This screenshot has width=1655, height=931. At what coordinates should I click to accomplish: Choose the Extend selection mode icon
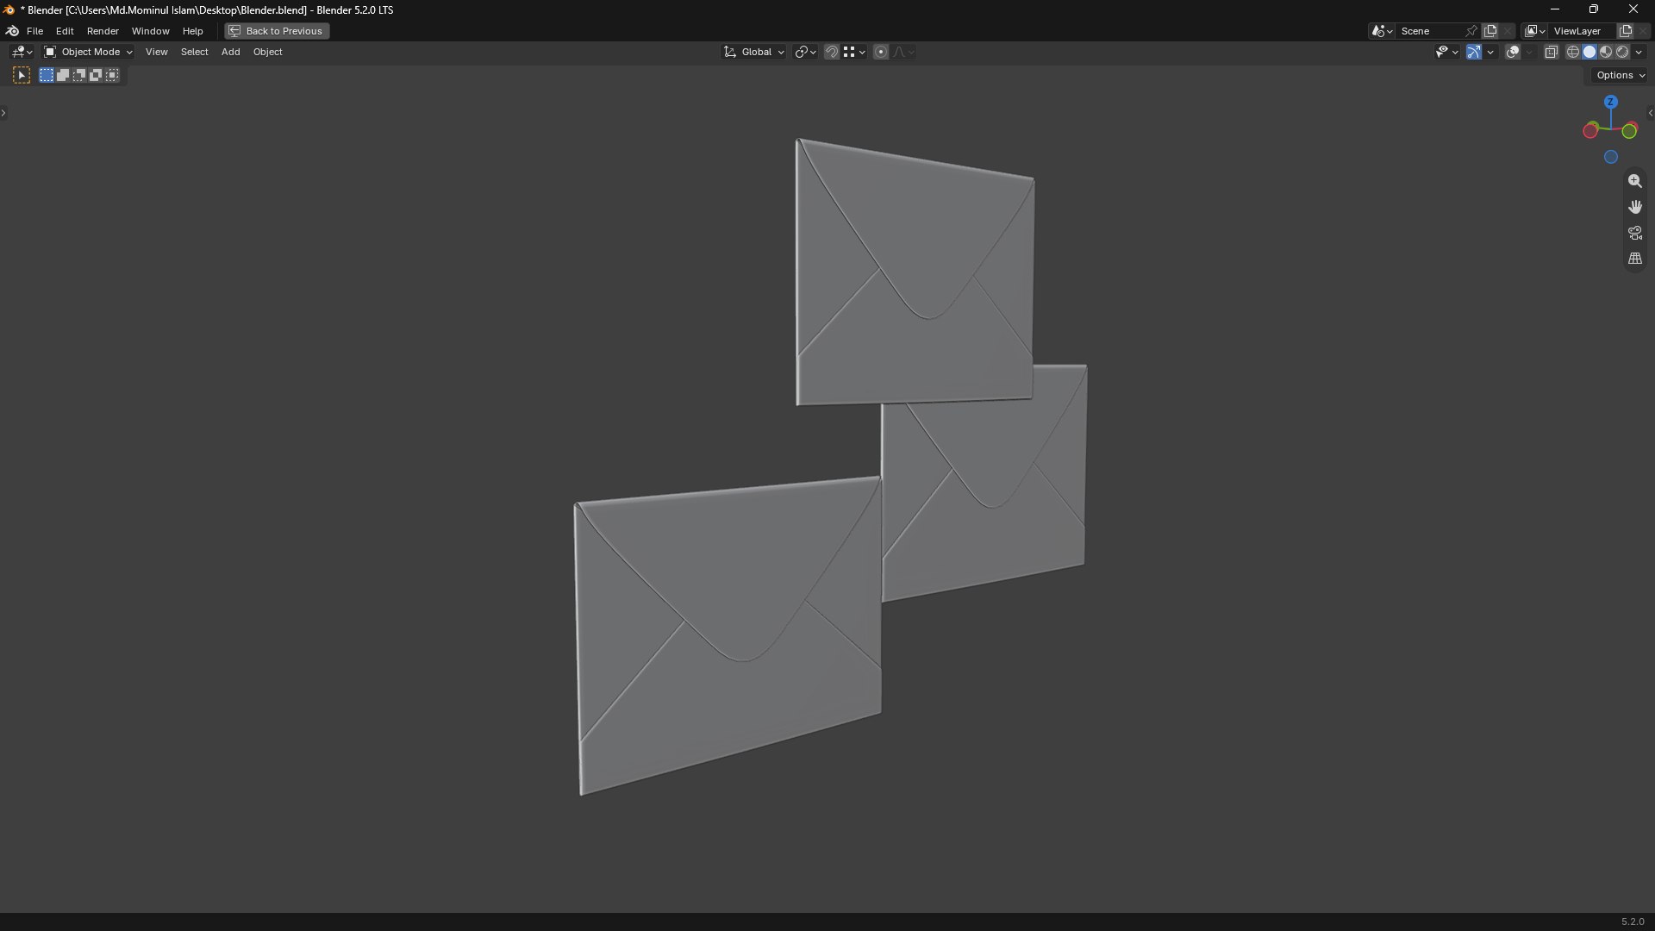tap(63, 76)
